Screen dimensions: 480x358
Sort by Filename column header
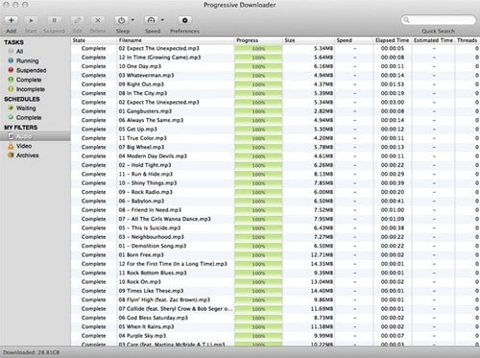point(176,40)
